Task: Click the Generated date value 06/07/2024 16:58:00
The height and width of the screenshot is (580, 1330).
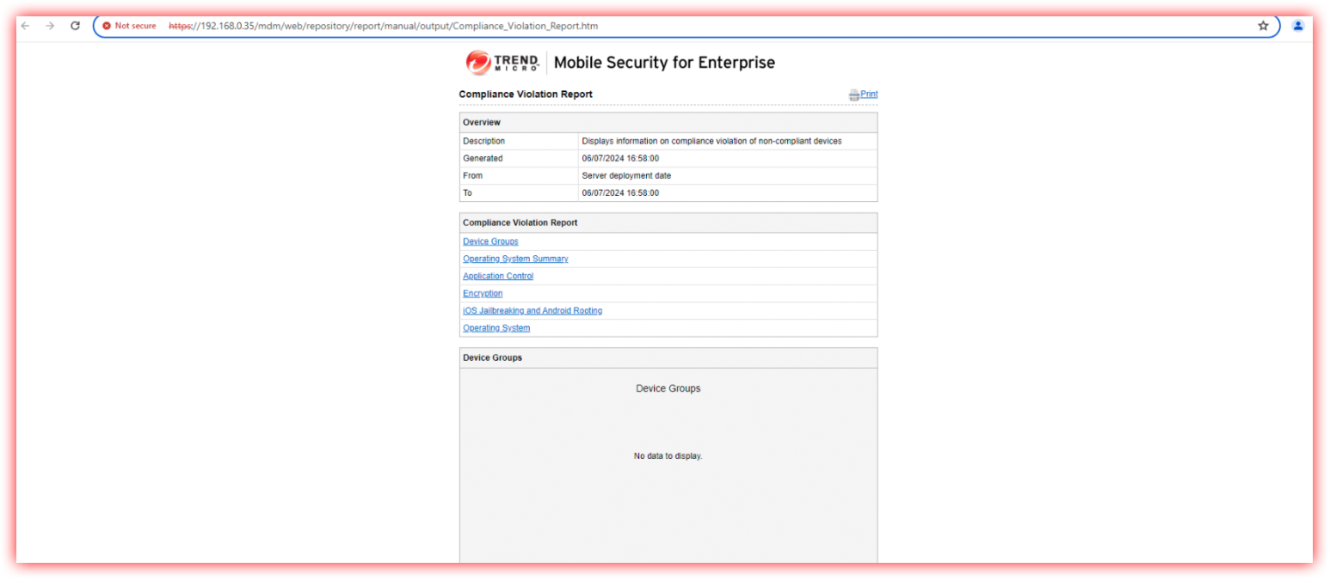Action: [620, 158]
